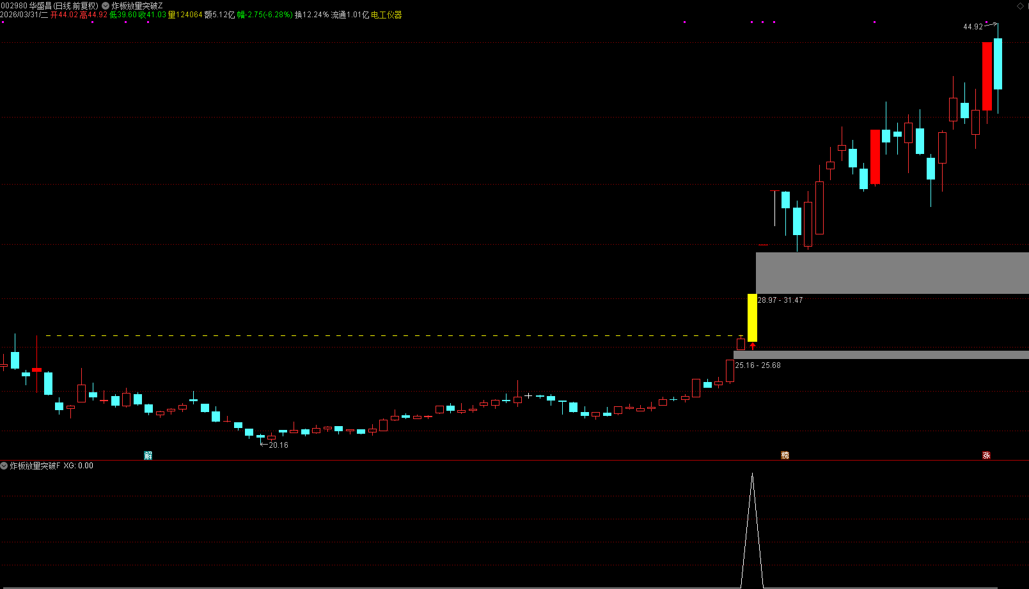Click the 25.16 - 25.68 gap label

758,365
